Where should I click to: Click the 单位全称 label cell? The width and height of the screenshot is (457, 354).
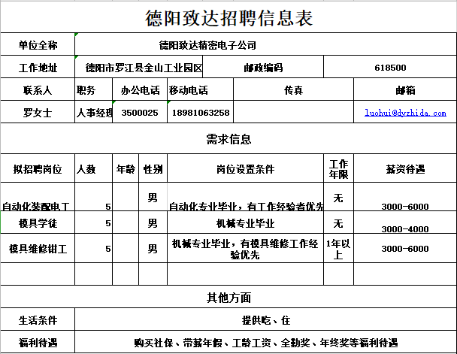click(38, 45)
